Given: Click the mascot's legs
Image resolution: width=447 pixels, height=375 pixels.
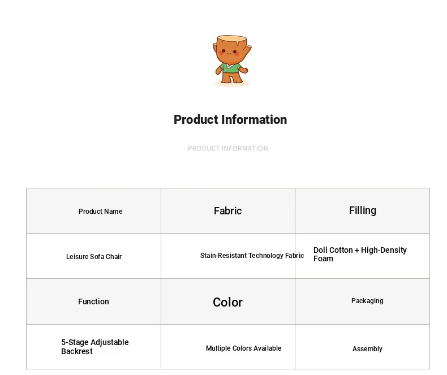Looking at the screenshot, I should [x=231, y=79].
